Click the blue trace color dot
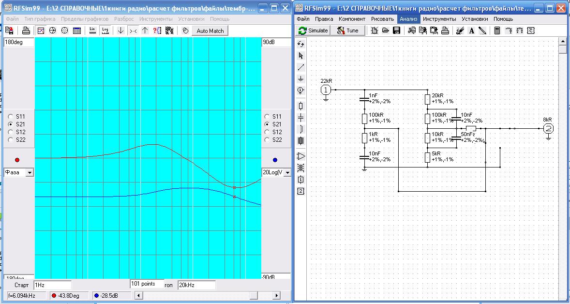This screenshot has width=570, height=304. point(275,160)
